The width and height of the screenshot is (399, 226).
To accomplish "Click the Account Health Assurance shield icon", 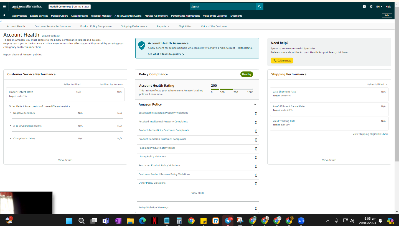I will point(142,45).
